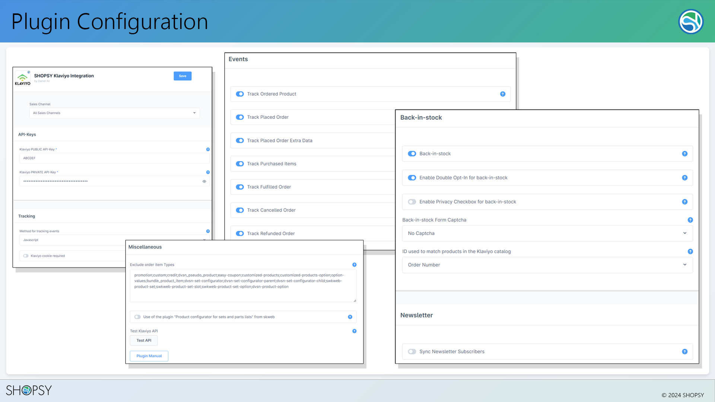Click the API-Keys section heading
The width and height of the screenshot is (715, 402).
(27, 134)
